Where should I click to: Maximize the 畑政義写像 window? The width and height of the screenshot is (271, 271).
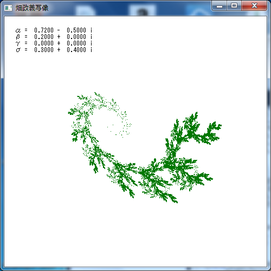(x=234, y=6)
